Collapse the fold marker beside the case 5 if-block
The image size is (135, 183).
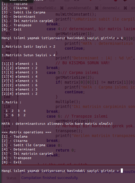pos(17,83)
